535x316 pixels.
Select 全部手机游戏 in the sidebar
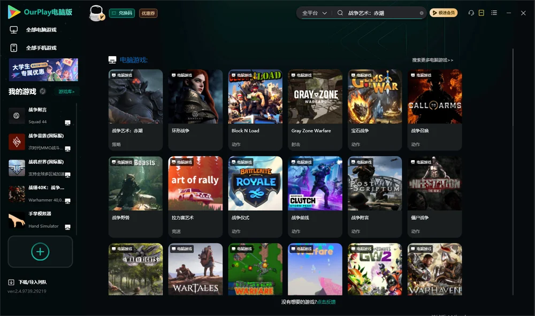pyautogui.click(x=41, y=48)
